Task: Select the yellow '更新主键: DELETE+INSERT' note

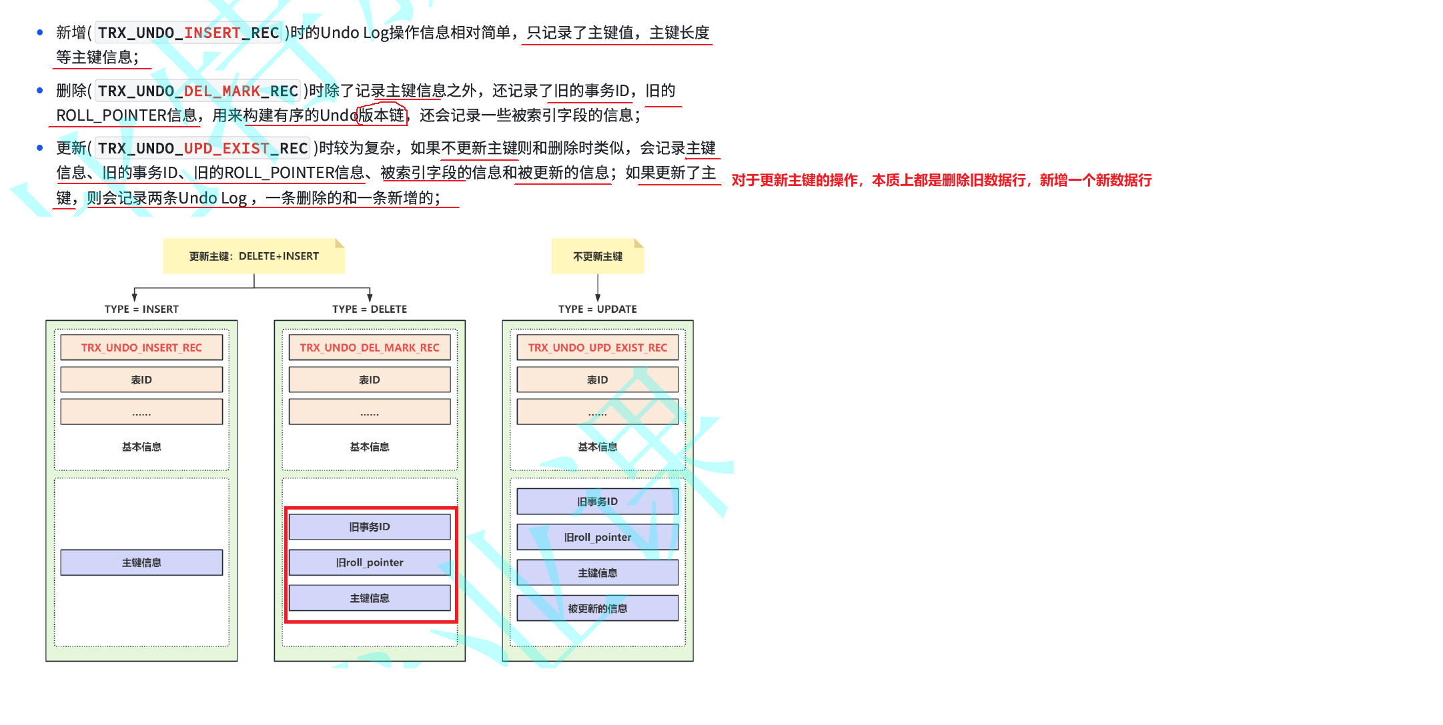Action: pos(254,256)
